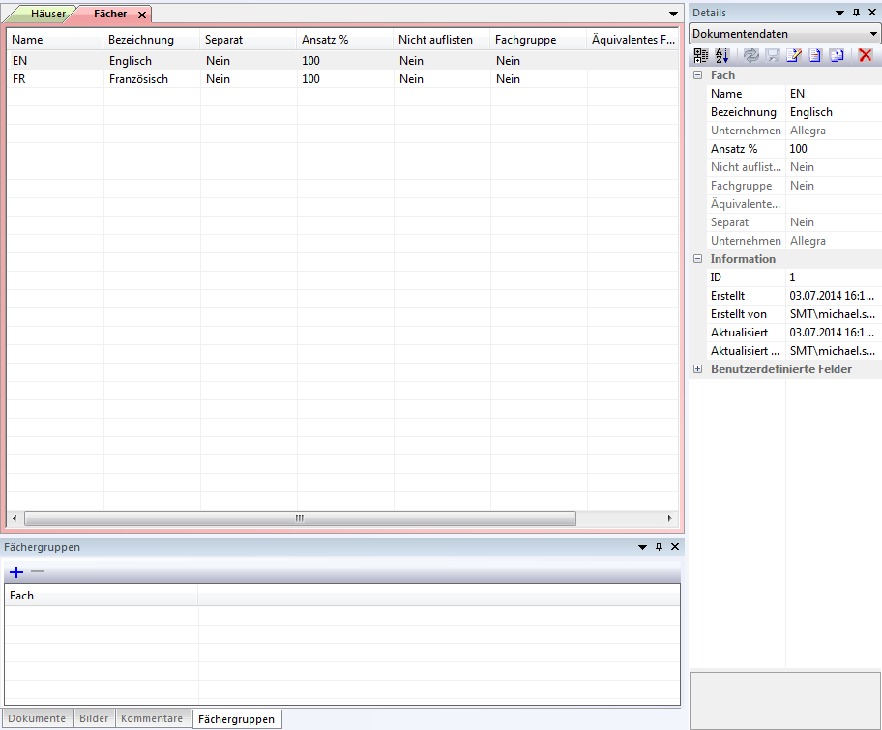
Task: Delete record using red X icon
Action: (866, 56)
